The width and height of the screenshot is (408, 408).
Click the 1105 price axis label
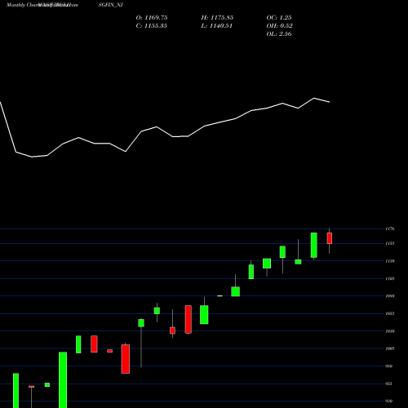coord(390,278)
